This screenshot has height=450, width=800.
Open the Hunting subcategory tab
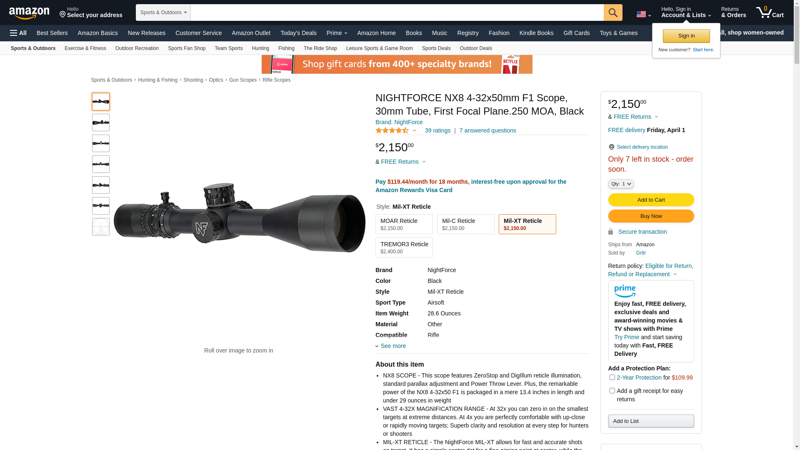pos(260,48)
